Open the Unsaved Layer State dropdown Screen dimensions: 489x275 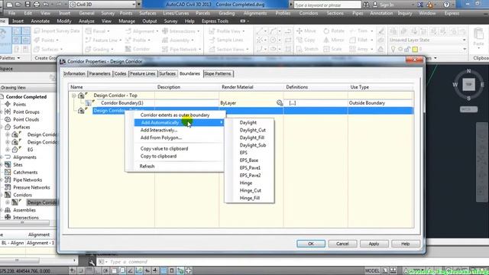click(x=464, y=40)
